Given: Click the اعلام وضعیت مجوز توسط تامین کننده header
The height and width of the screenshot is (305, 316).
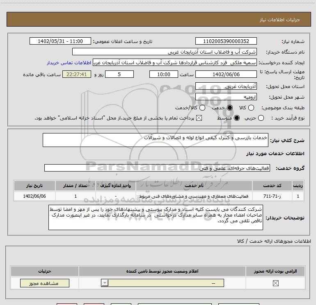Looking at the screenshot, I should (x=162, y=271).
